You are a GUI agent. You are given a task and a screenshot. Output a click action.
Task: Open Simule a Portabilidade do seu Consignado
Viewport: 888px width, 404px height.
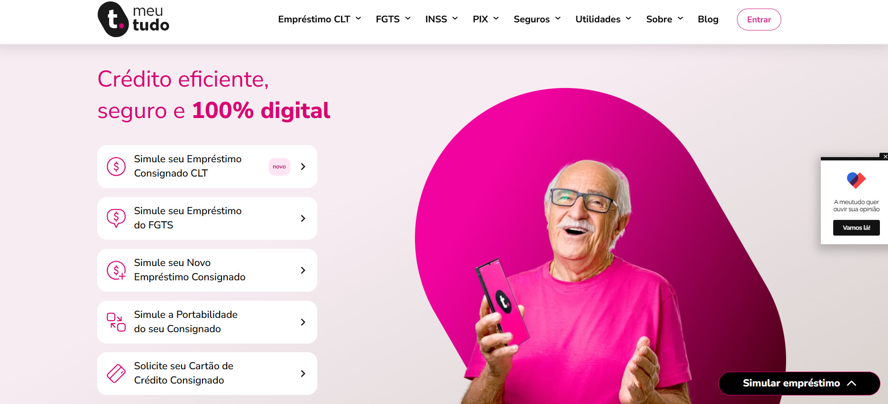click(207, 322)
